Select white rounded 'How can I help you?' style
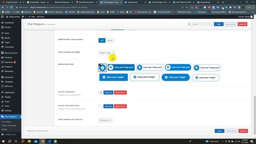Viewport: 256px width, 144px height. coord(207,68)
